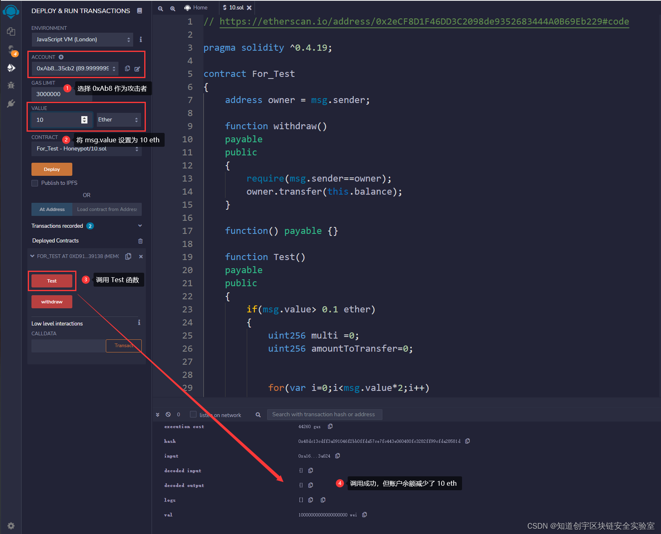Image resolution: width=661 pixels, height=534 pixels.
Task: Open the Debugger panel icon
Action: pos(11,85)
